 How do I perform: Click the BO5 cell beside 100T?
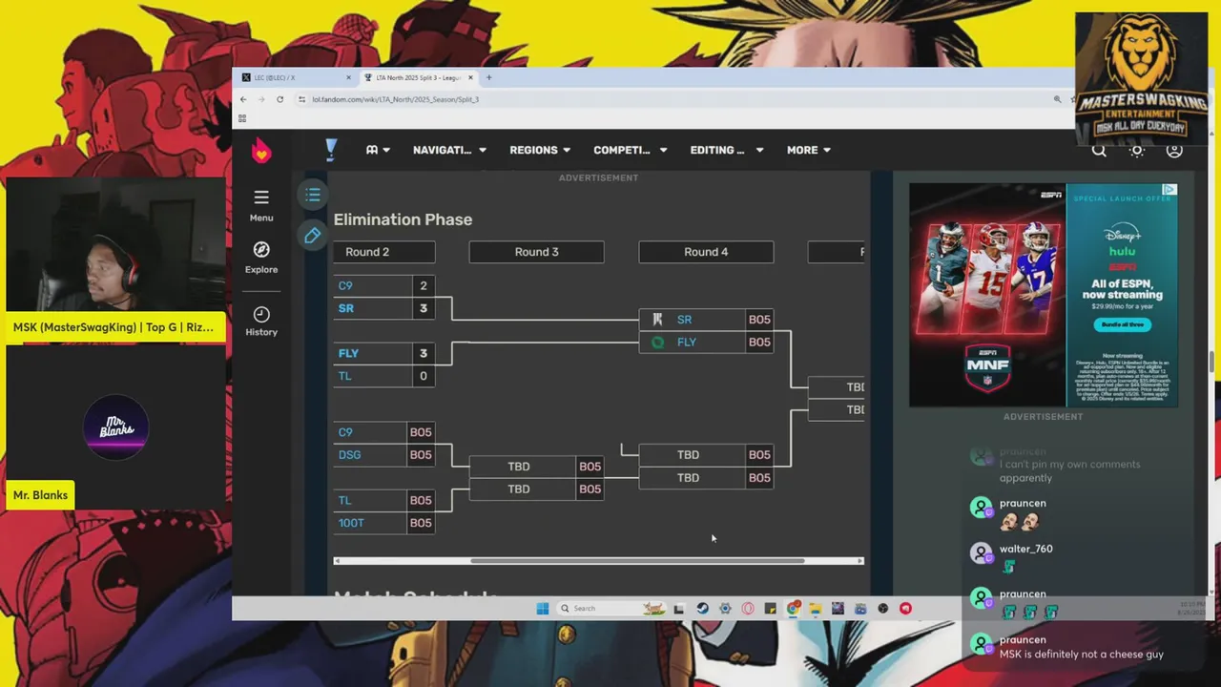(421, 523)
